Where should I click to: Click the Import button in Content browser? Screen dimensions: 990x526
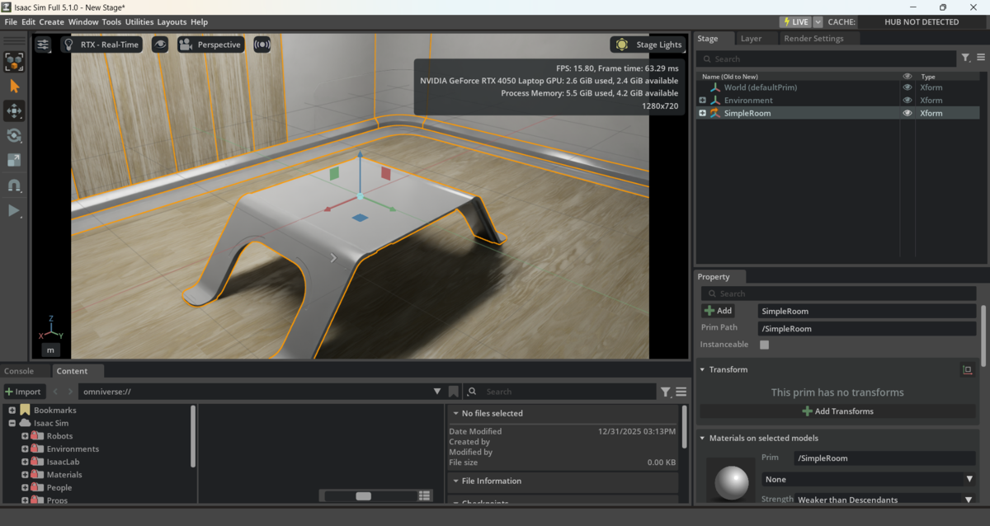click(23, 392)
